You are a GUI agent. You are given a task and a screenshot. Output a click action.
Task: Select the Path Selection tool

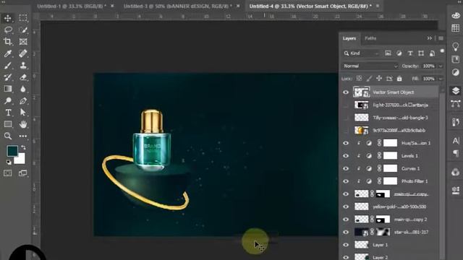(23, 113)
